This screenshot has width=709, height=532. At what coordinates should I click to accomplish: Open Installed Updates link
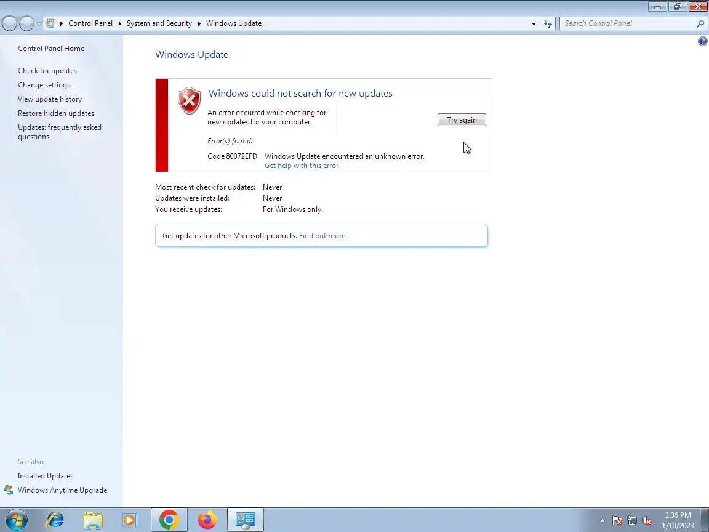(45, 476)
